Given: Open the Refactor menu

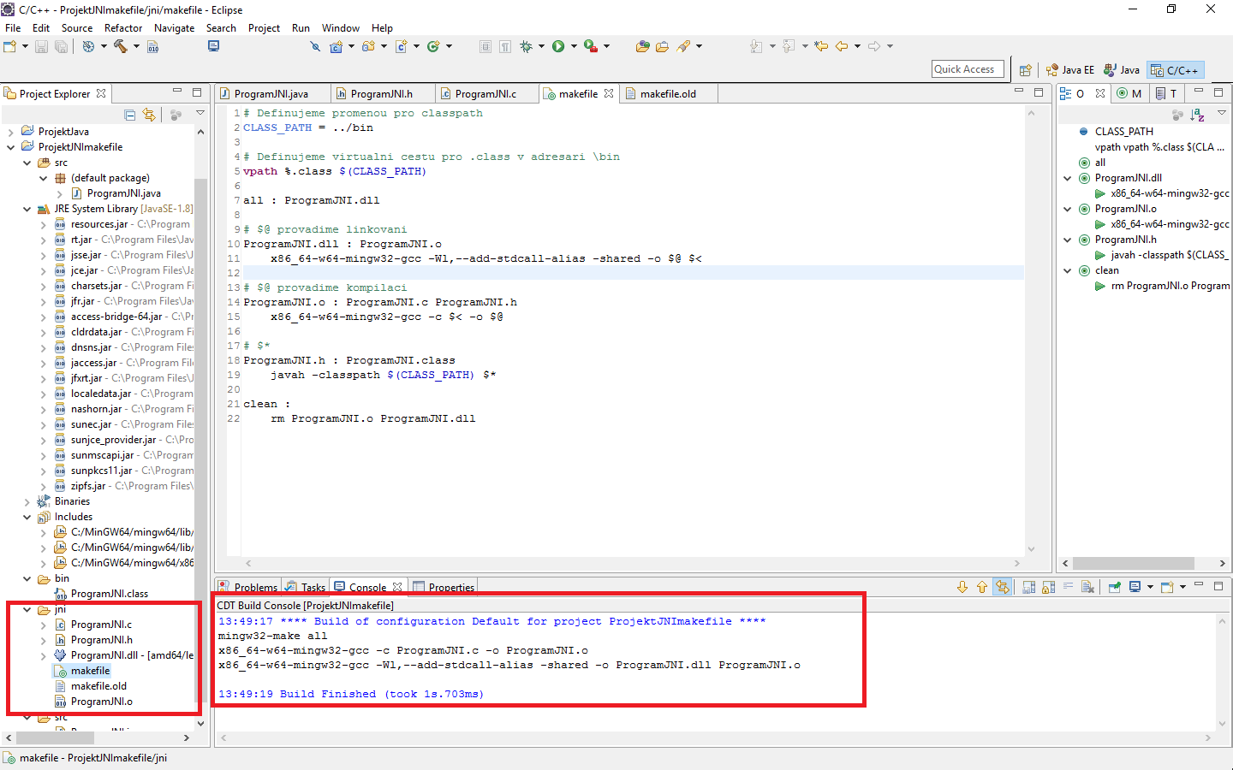Looking at the screenshot, I should point(122,27).
